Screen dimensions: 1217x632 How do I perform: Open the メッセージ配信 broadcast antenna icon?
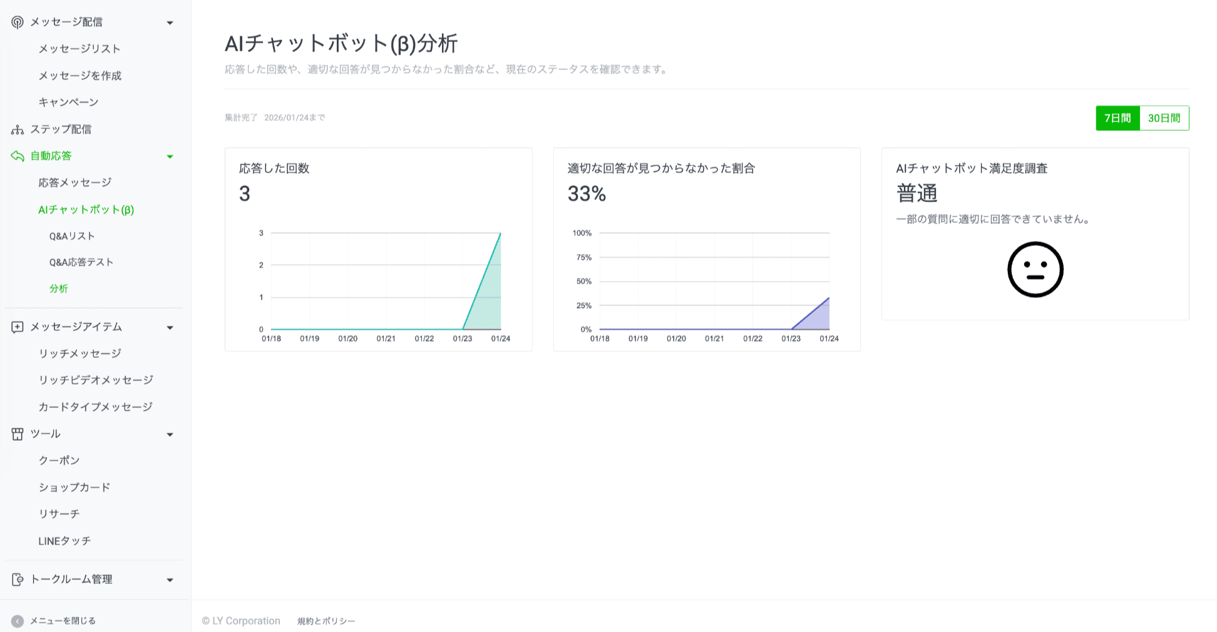pyautogui.click(x=16, y=21)
